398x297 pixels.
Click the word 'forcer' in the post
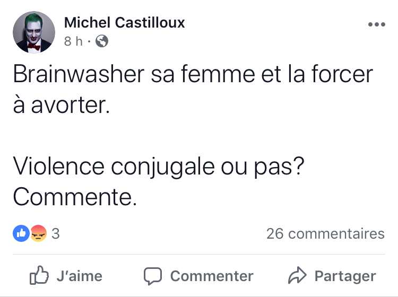(342, 74)
